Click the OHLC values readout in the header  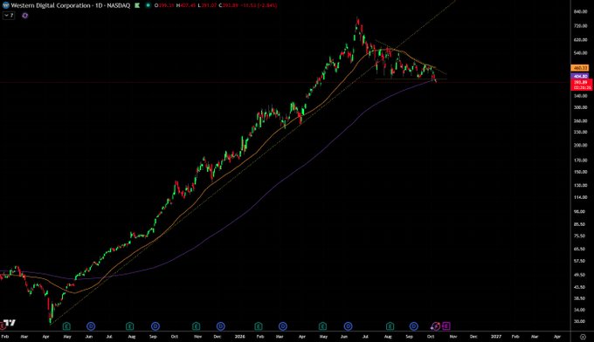(216, 5)
